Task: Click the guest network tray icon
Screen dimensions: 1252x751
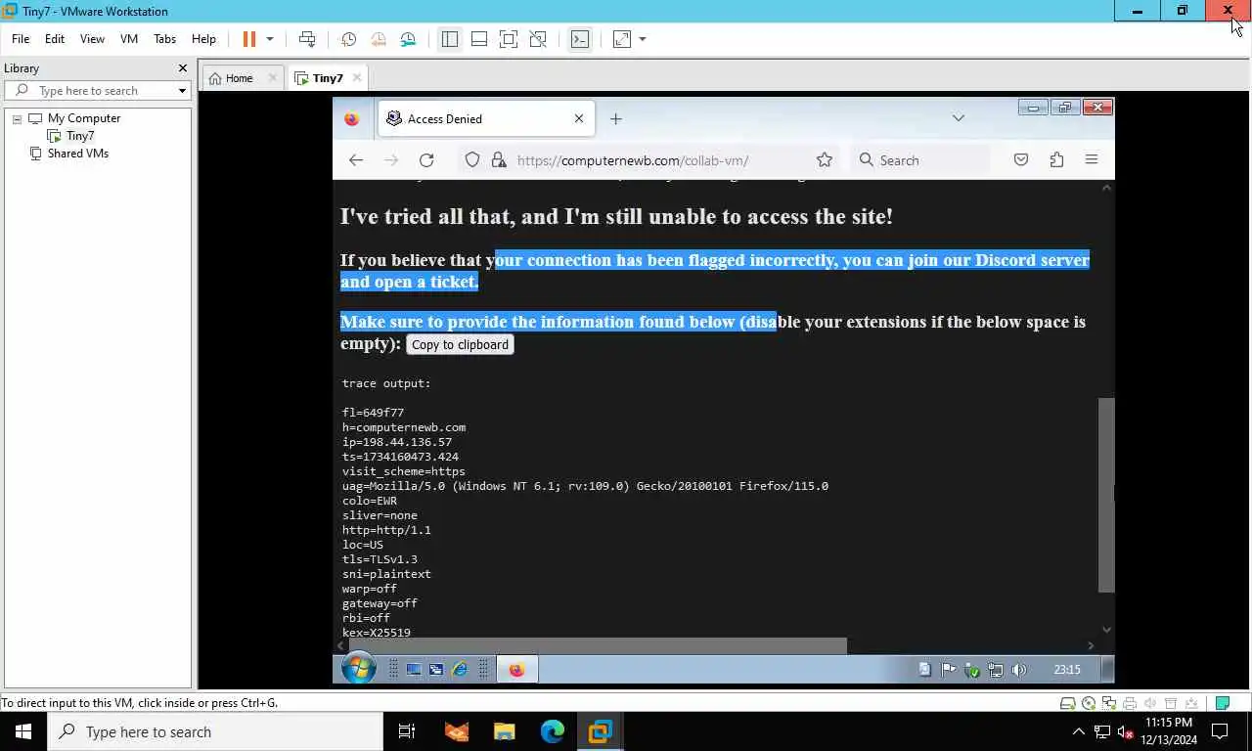Action: pos(996,670)
